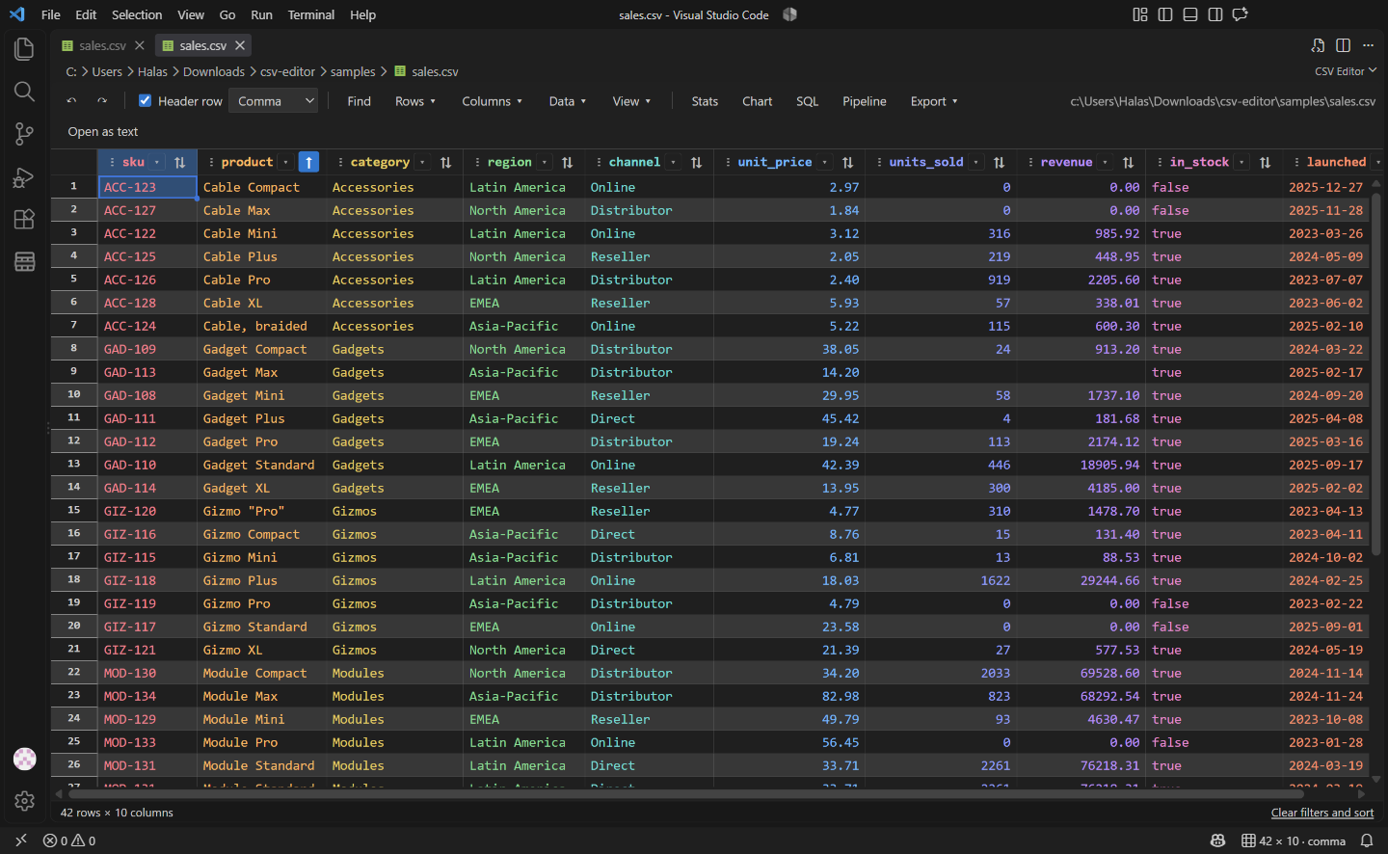Click the errors and warnings status item
The image size is (1388, 854).
69,841
